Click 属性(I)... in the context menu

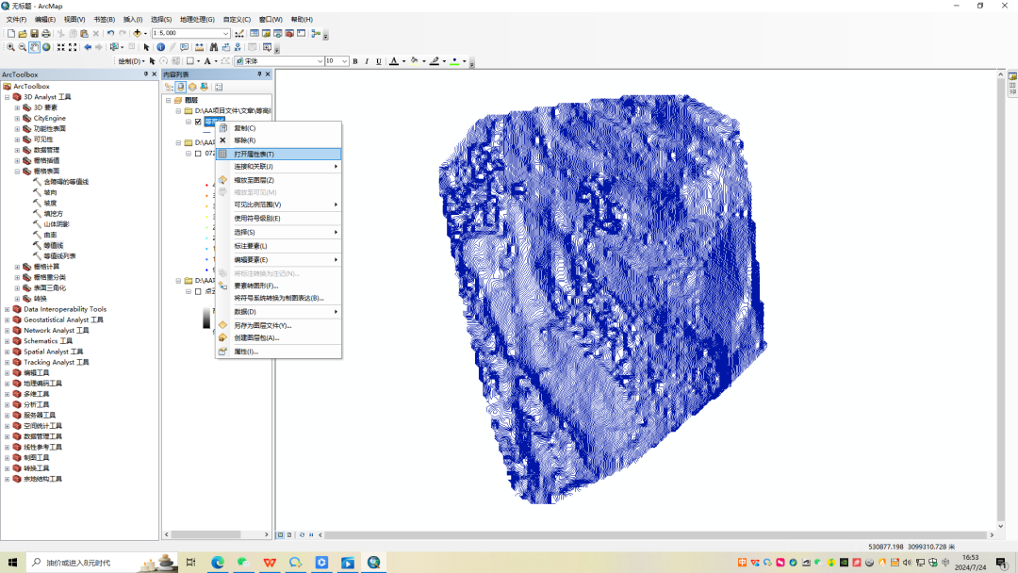click(278, 352)
